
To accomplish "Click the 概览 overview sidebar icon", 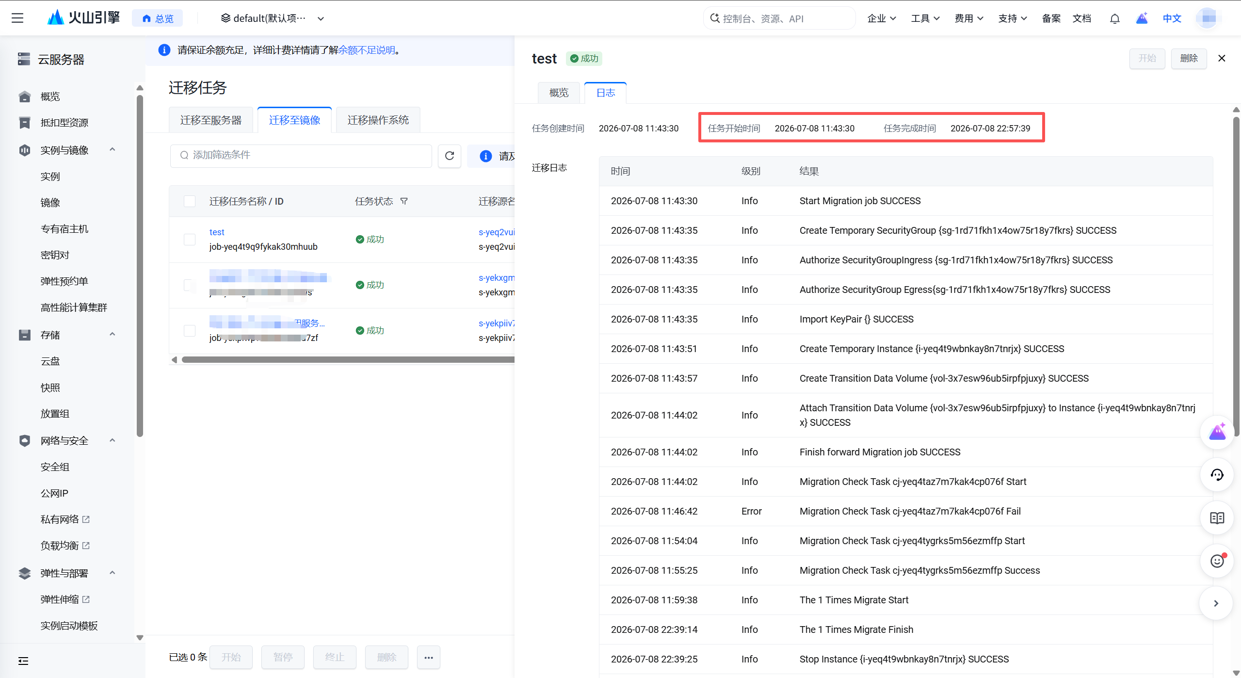I will point(25,97).
